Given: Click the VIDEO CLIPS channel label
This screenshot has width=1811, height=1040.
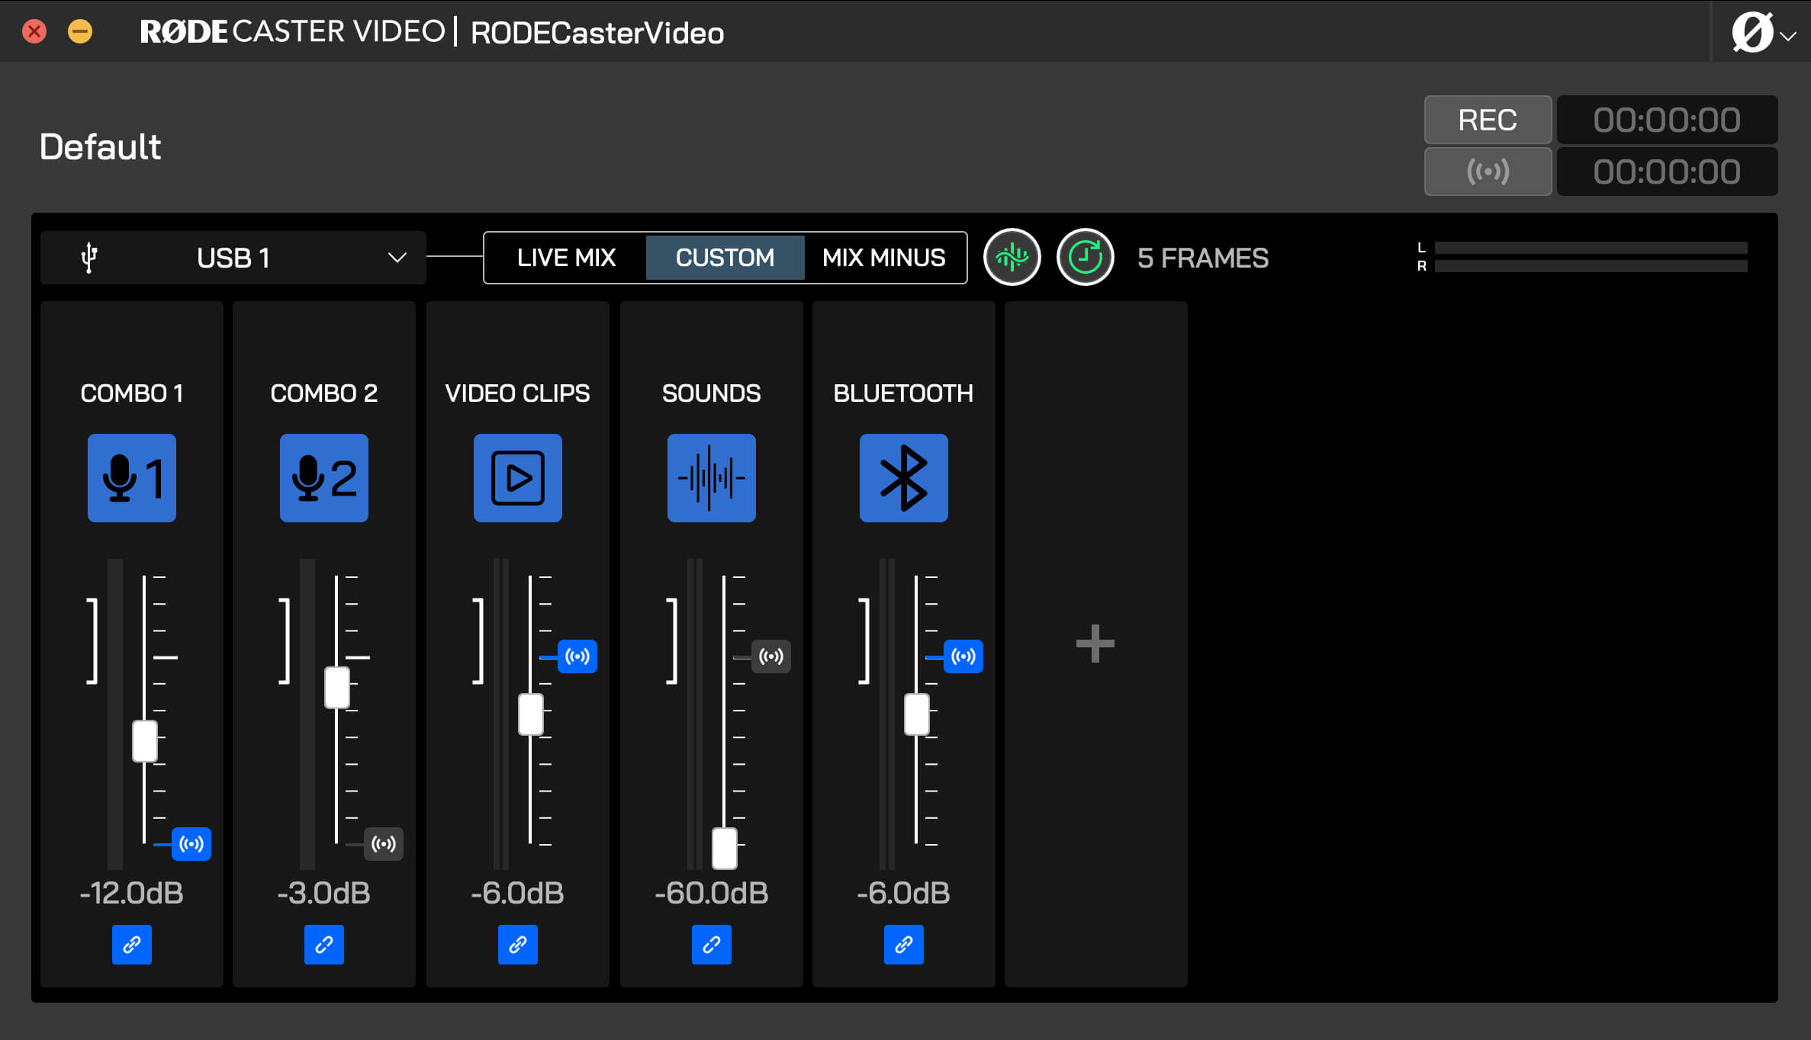Looking at the screenshot, I should 517,393.
